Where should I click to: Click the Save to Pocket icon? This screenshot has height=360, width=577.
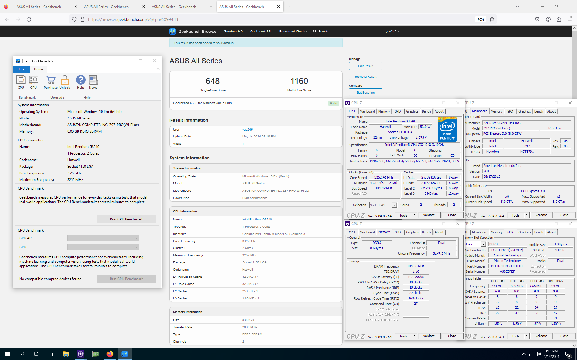click(x=537, y=19)
